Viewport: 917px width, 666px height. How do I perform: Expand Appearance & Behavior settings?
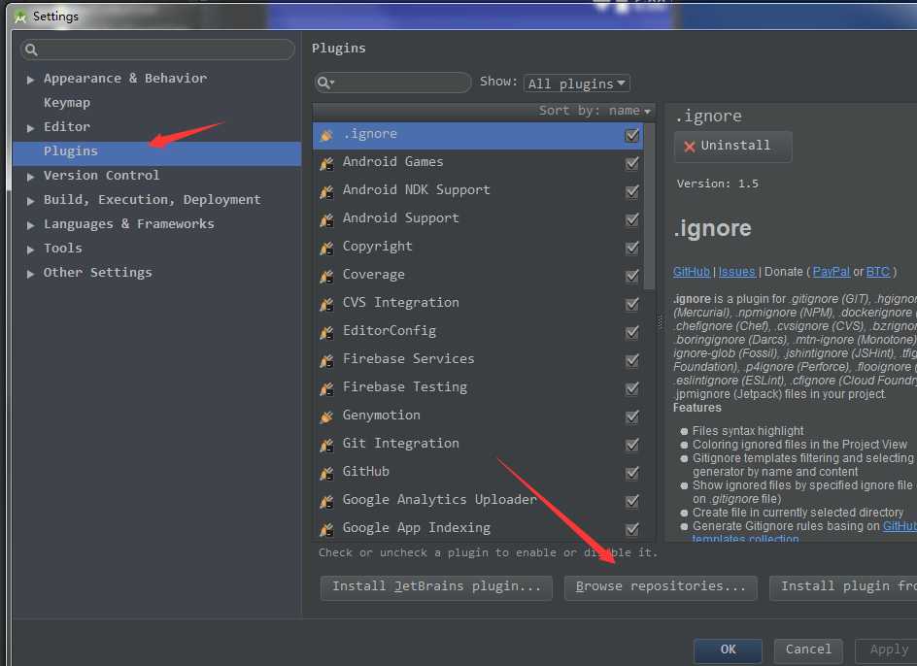click(x=30, y=80)
